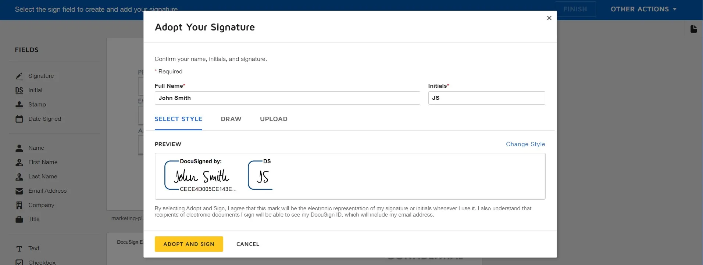Image resolution: width=703 pixels, height=265 pixels.
Task: Open the Upload tab
Action: click(x=274, y=119)
